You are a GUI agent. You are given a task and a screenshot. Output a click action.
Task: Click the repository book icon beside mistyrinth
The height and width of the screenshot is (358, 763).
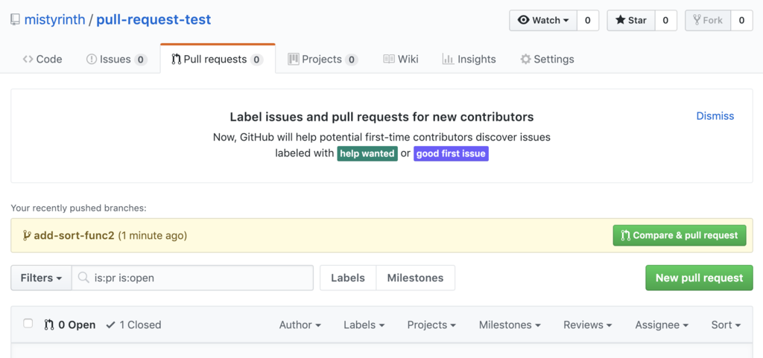tap(15, 20)
